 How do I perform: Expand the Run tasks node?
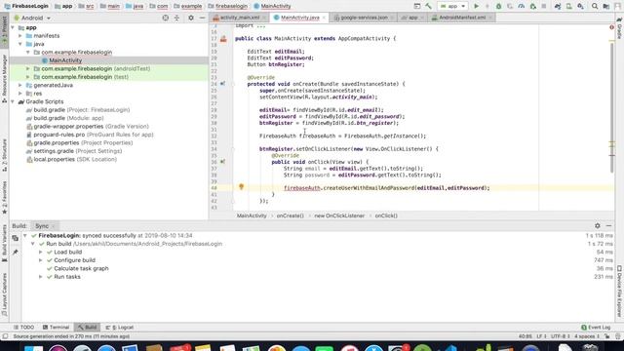click(x=40, y=277)
